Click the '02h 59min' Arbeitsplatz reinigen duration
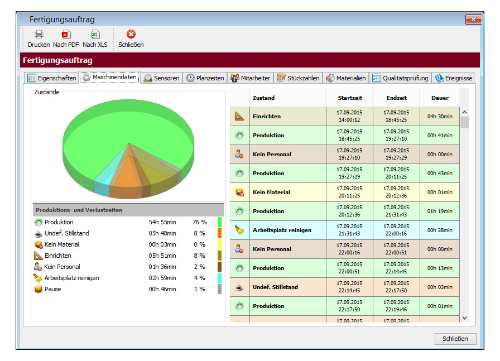This screenshot has height=361, width=500. [162, 278]
